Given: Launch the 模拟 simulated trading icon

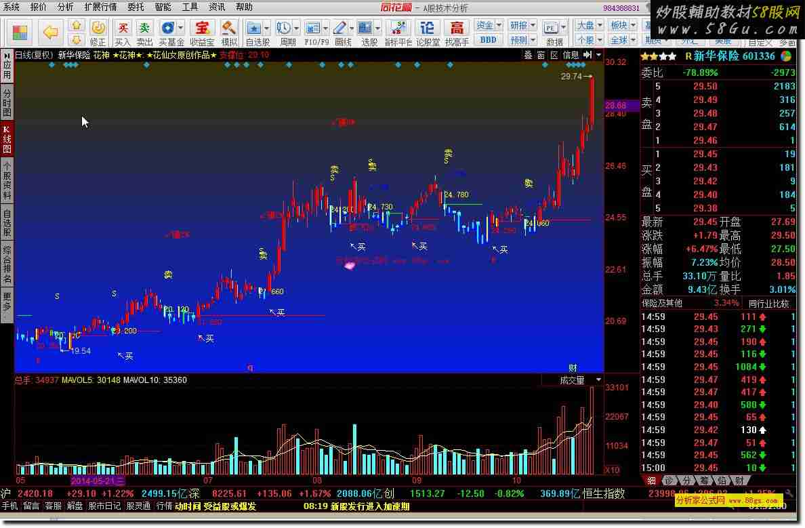Looking at the screenshot, I should 229,33.
